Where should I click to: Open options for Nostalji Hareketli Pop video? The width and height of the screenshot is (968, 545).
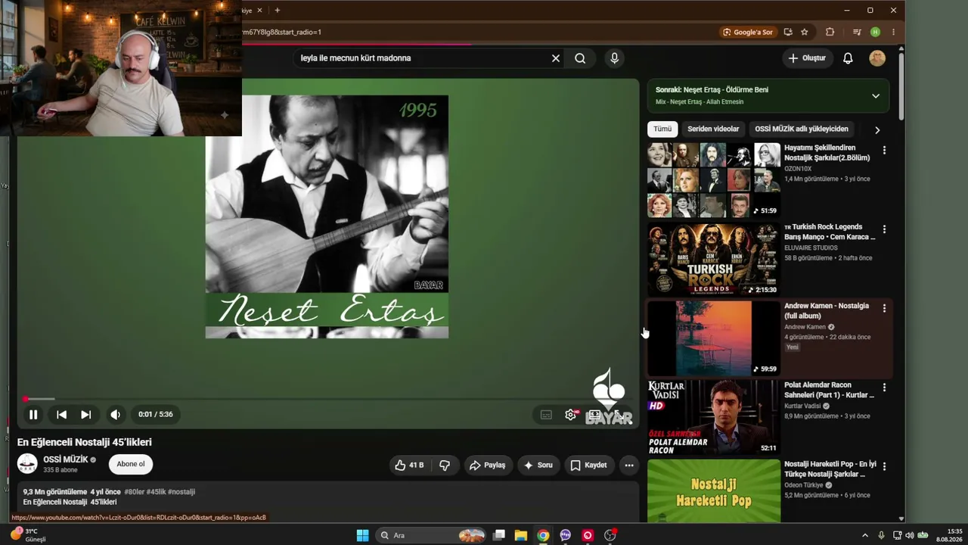pyautogui.click(x=884, y=466)
